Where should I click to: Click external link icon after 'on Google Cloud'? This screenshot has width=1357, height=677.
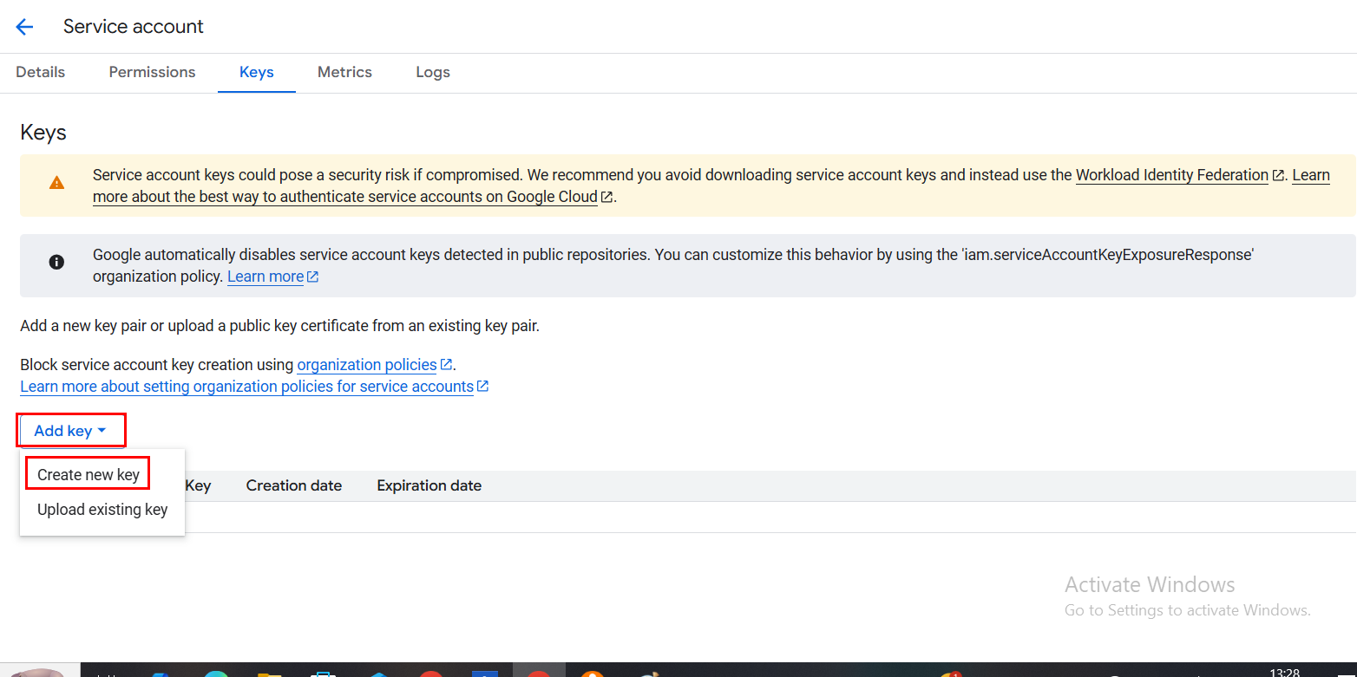tap(607, 197)
